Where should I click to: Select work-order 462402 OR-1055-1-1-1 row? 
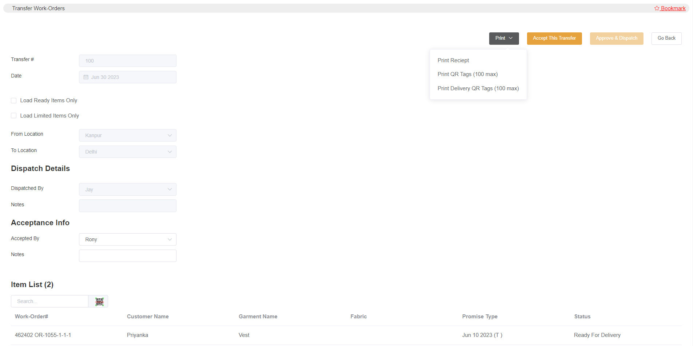coord(43,335)
